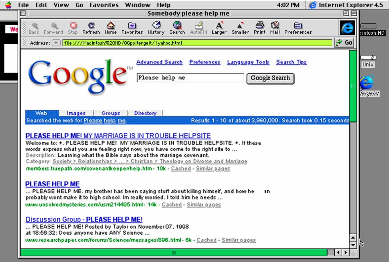Open the Advanced Search link

coord(159,62)
